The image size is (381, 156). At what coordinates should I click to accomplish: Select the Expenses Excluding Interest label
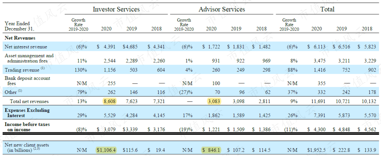[x=27, y=113]
